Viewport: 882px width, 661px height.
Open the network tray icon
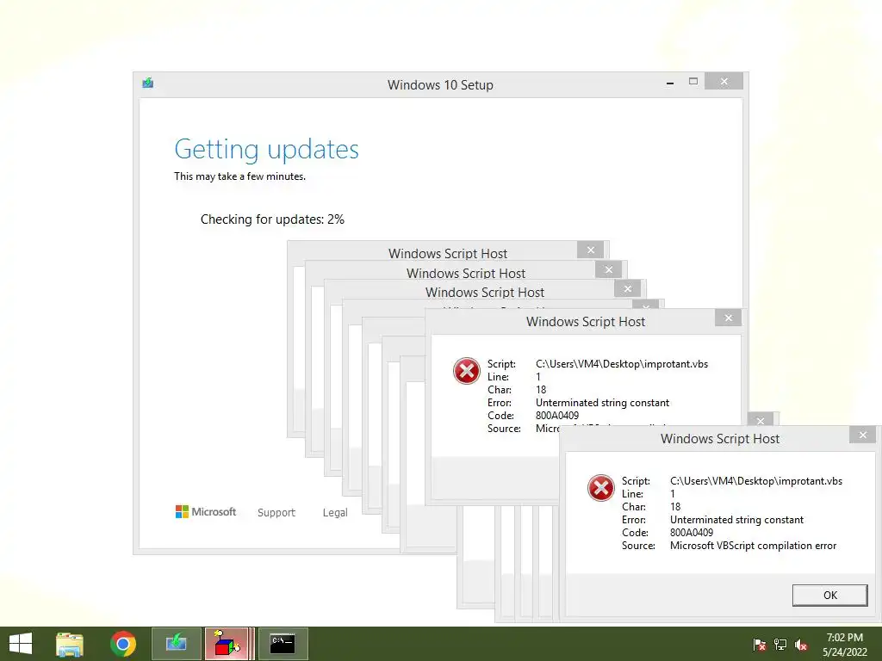[780, 645]
